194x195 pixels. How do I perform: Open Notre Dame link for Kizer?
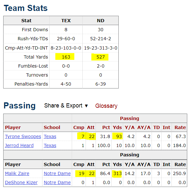pyautogui.click(x=57, y=182)
